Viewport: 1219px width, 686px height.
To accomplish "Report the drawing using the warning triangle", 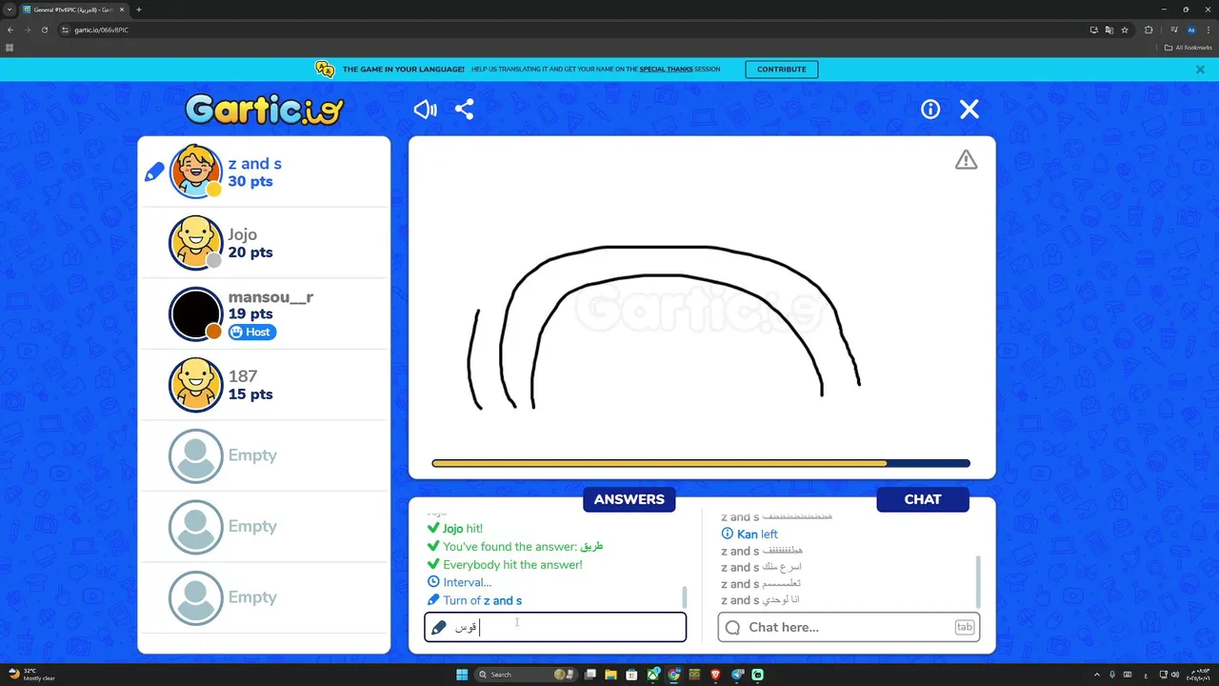I will pyautogui.click(x=966, y=160).
